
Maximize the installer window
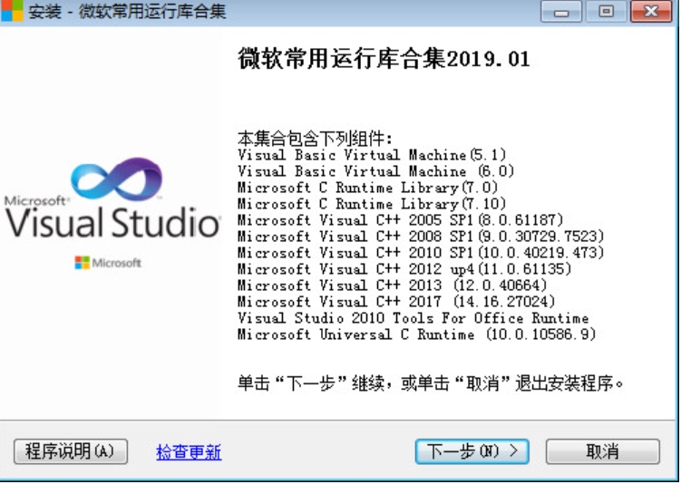pos(607,11)
